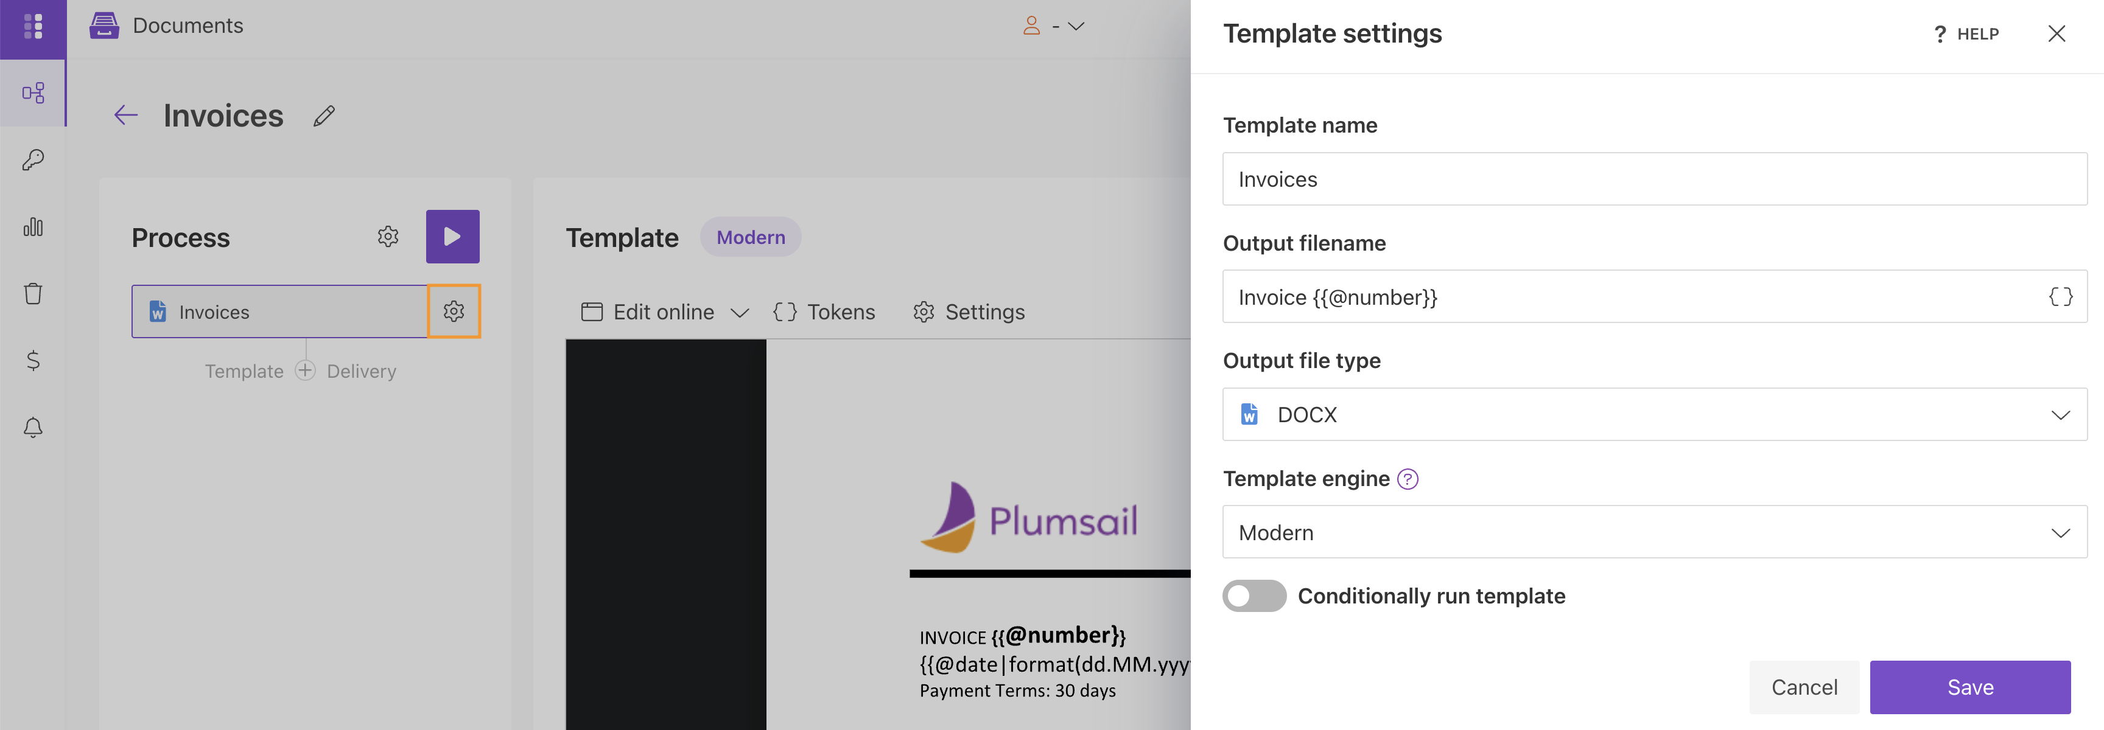Click the Delivery label under process step
2104x730 pixels.
(361, 372)
